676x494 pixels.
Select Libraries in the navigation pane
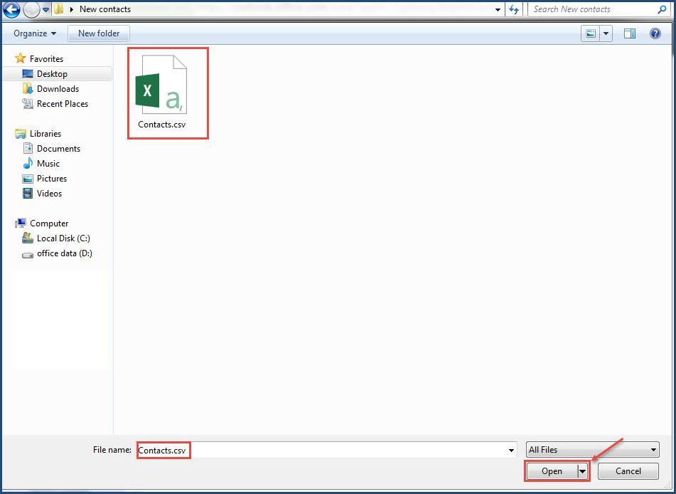click(x=45, y=133)
